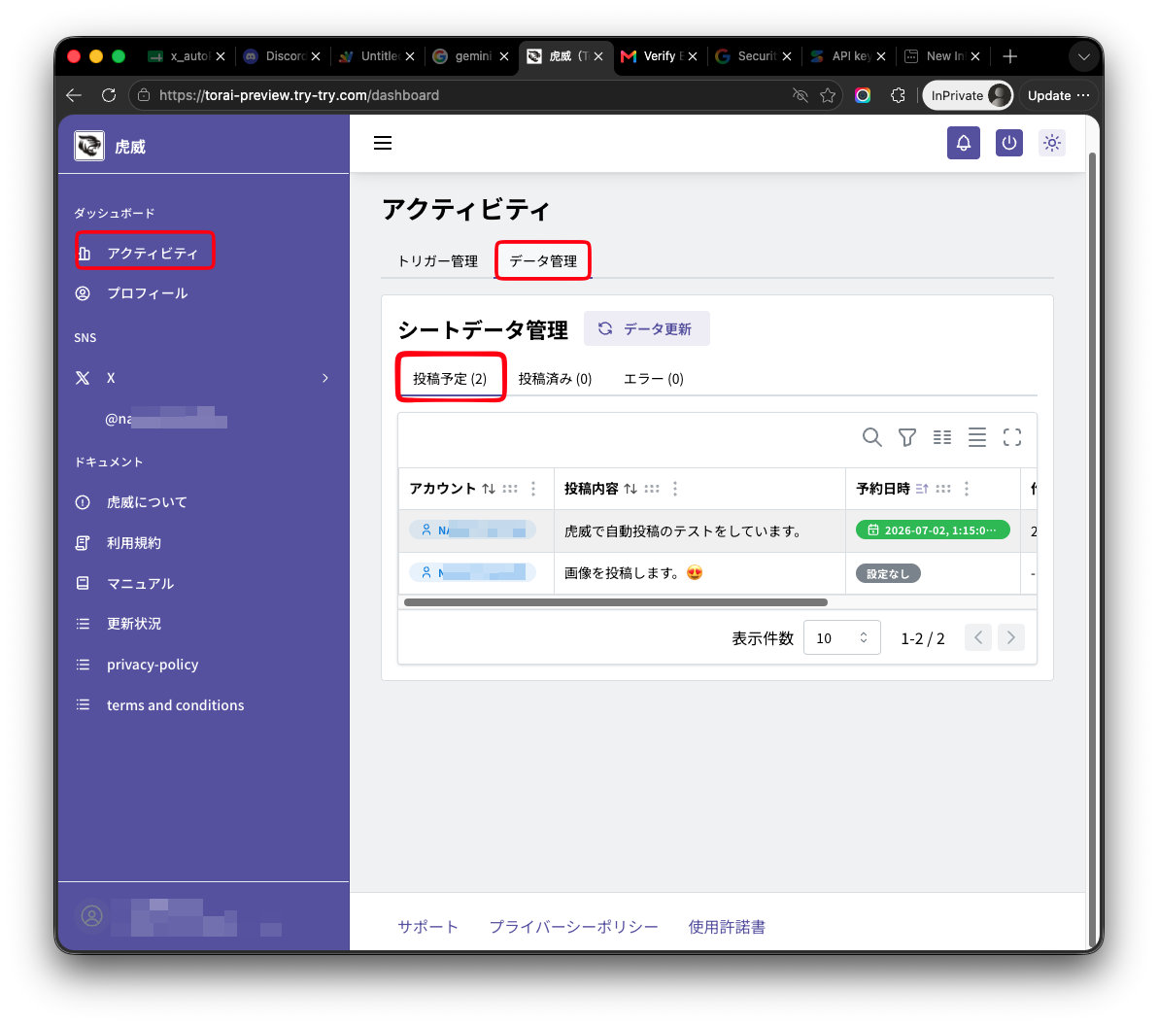This screenshot has height=1026, width=1158.
Task: Click the browser Update button
Action: coord(1058,95)
